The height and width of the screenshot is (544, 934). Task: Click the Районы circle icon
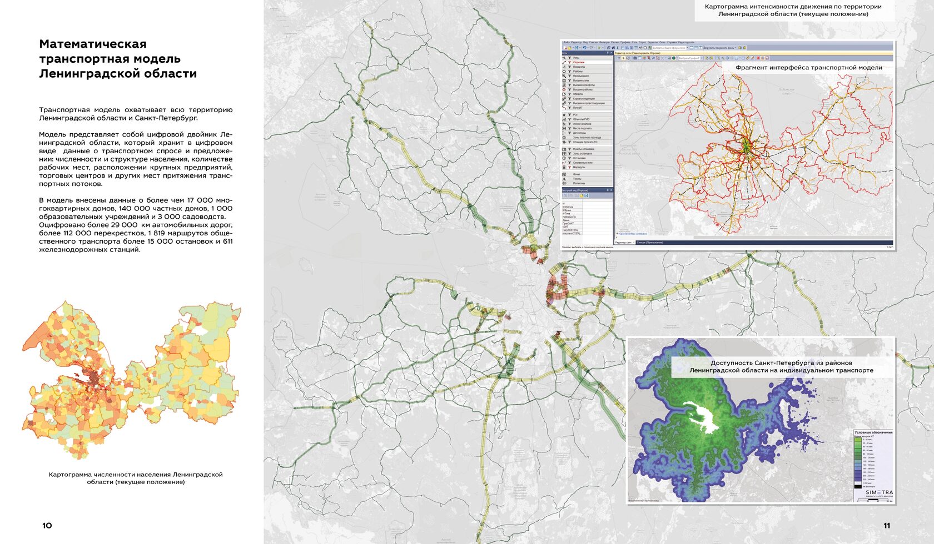[564, 72]
